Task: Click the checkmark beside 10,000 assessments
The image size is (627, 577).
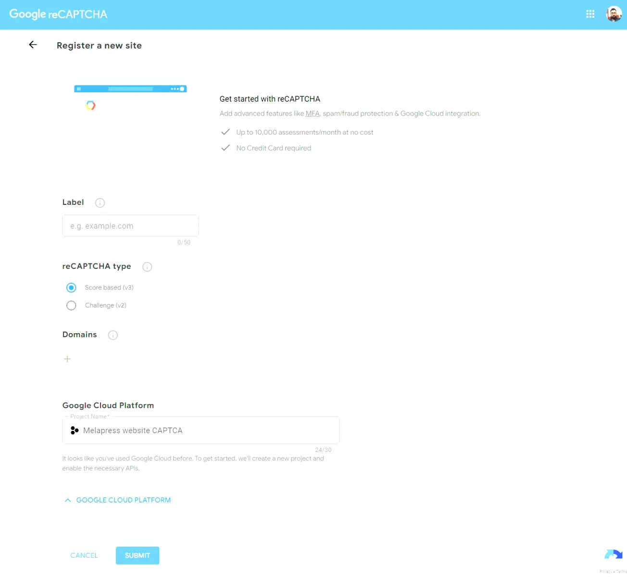Action: click(225, 132)
